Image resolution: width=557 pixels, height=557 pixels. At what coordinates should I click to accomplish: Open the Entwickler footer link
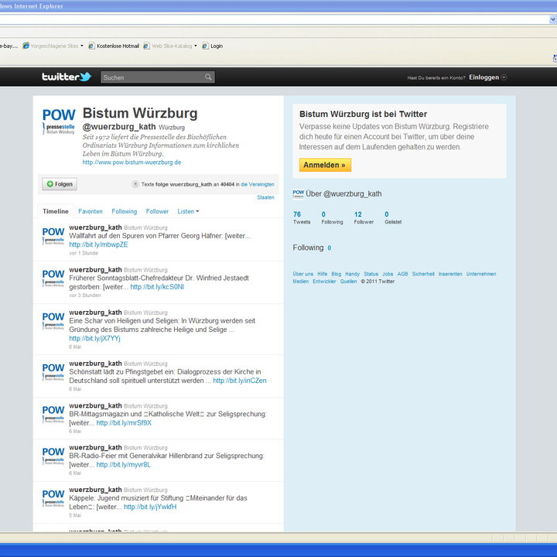tap(324, 282)
